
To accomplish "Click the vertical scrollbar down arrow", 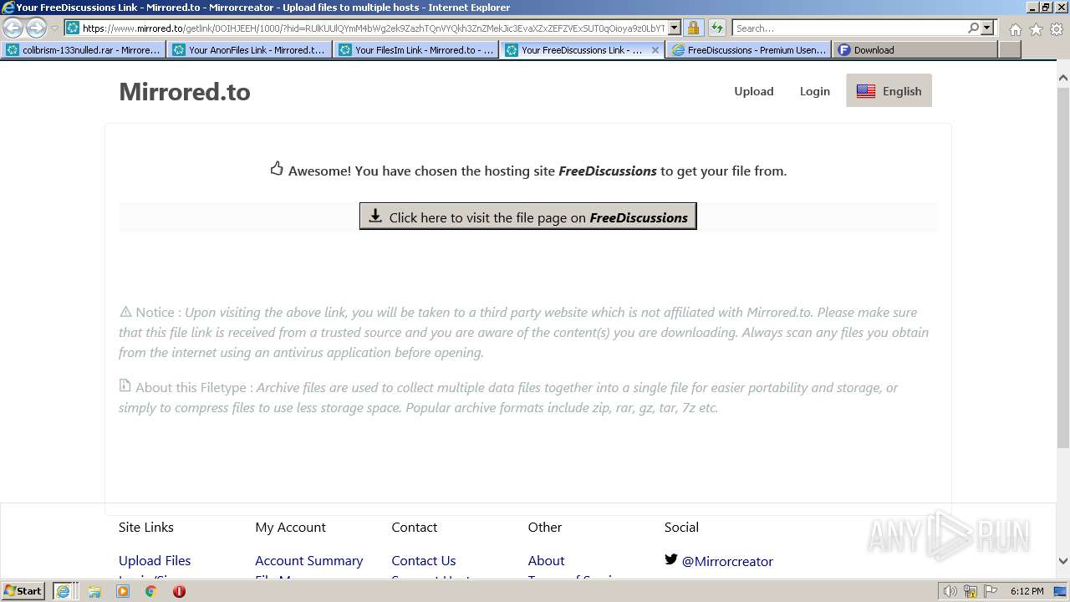I will [x=1062, y=562].
